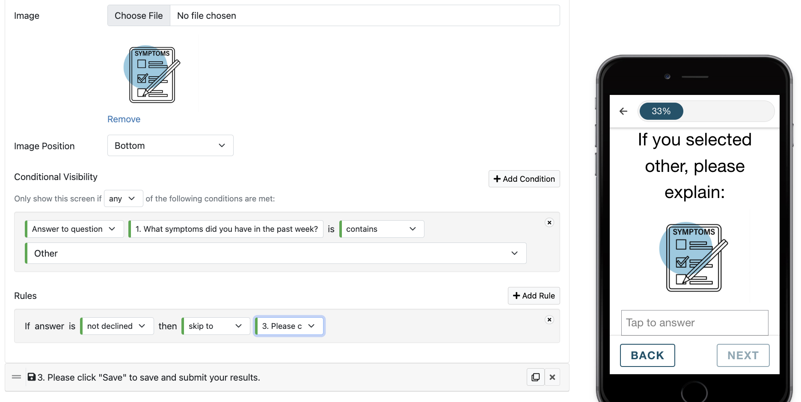Open the Image Position dropdown showing Bottom
This screenshot has height=402, width=801.
tap(170, 145)
